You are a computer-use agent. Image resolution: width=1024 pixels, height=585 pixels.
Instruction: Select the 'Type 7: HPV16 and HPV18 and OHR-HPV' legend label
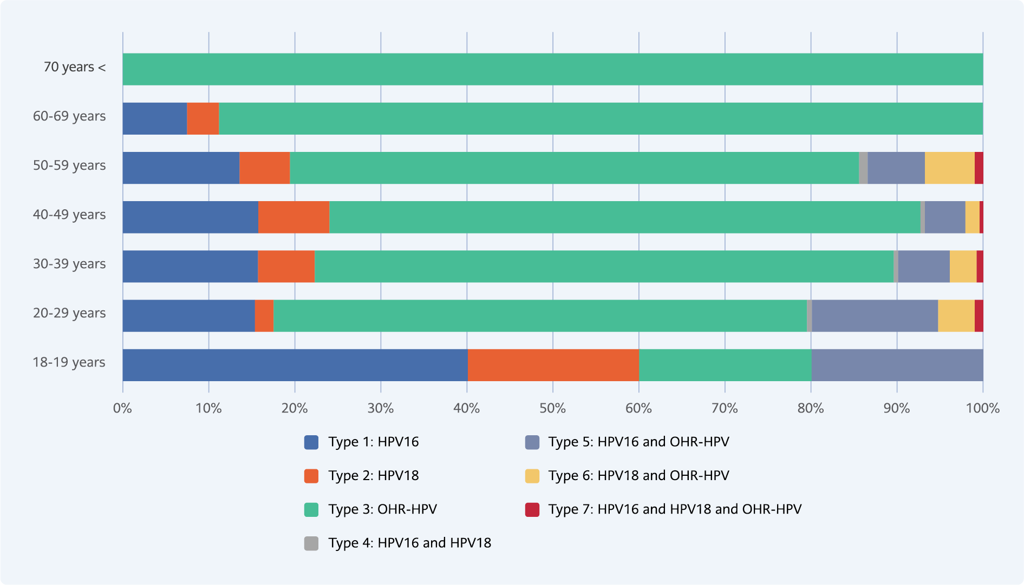pyautogui.click(x=675, y=509)
